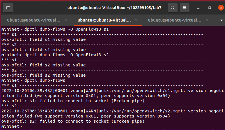The width and height of the screenshot is (225, 130).
Task: Switch to the first terminal tab
Action: pyautogui.click(x=34, y=20)
